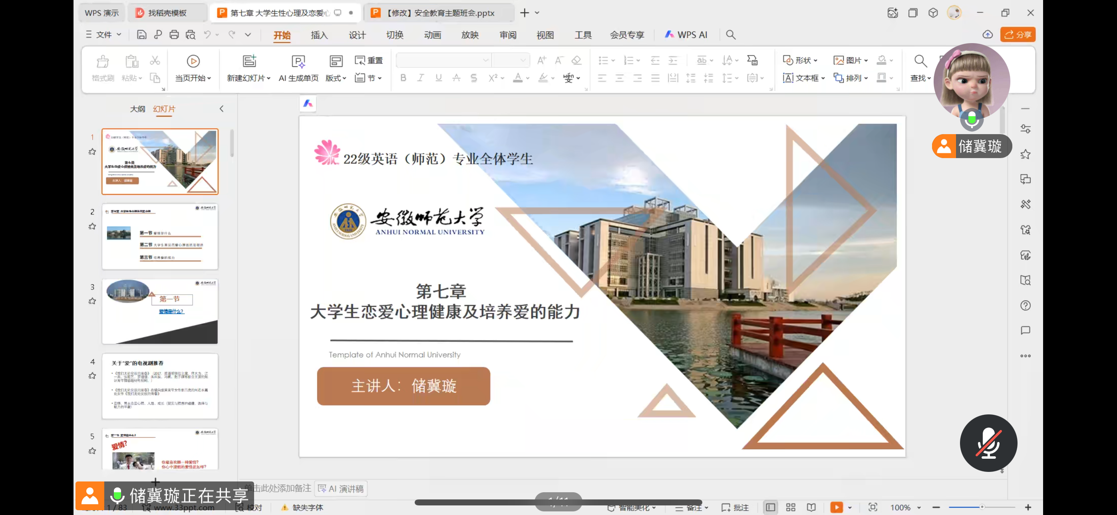This screenshot has width=1117, height=515.
Task: Start slideshow from current slide icon
Action: coord(193,61)
